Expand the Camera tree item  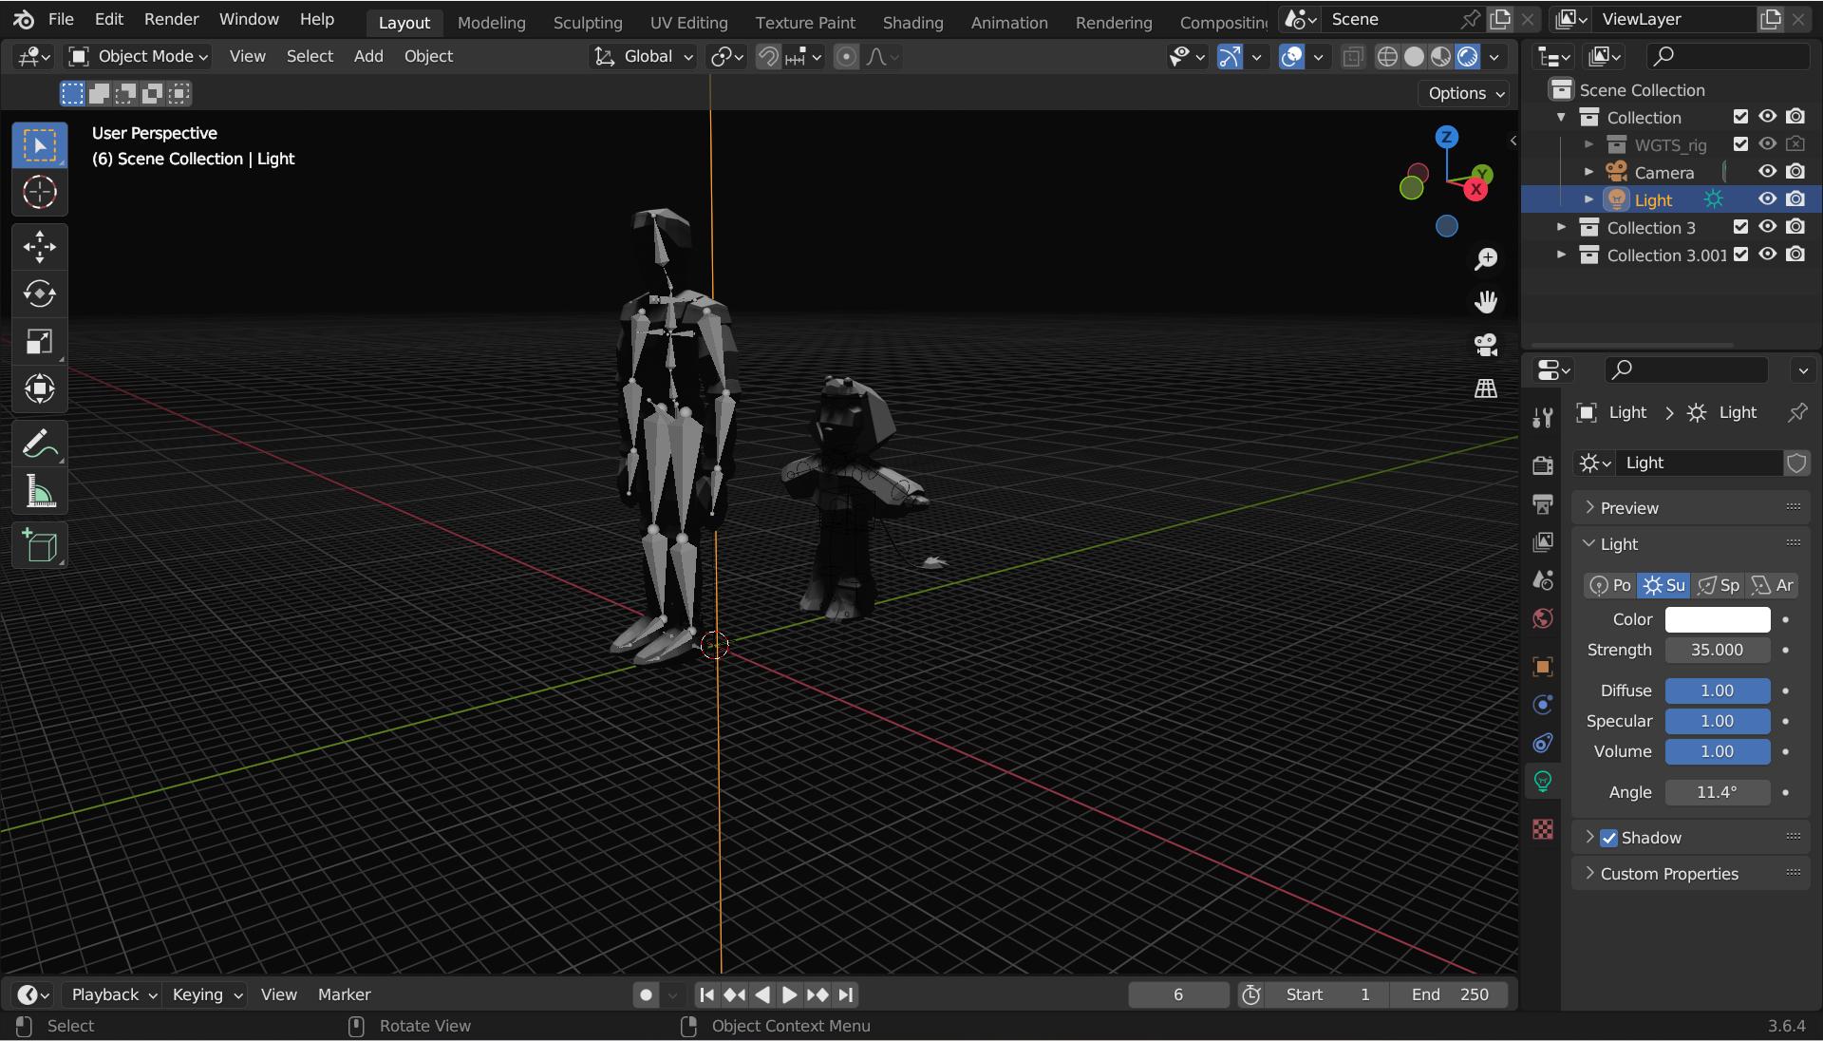(x=1589, y=172)
